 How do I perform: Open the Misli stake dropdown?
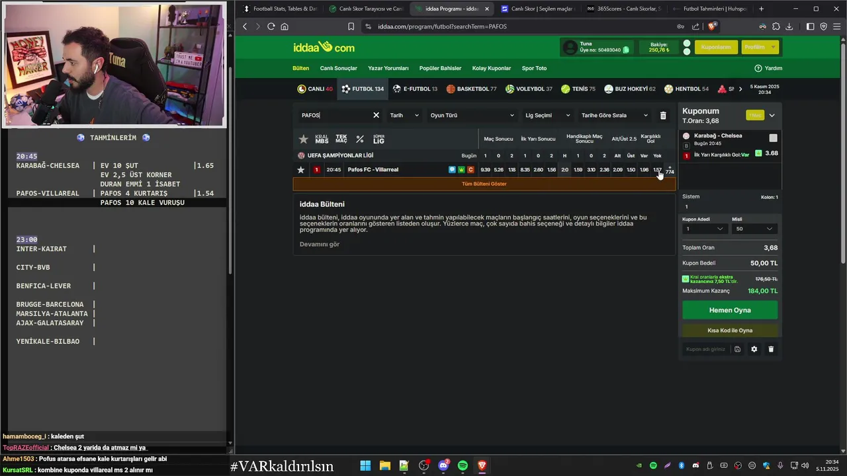tap(754, 229)
